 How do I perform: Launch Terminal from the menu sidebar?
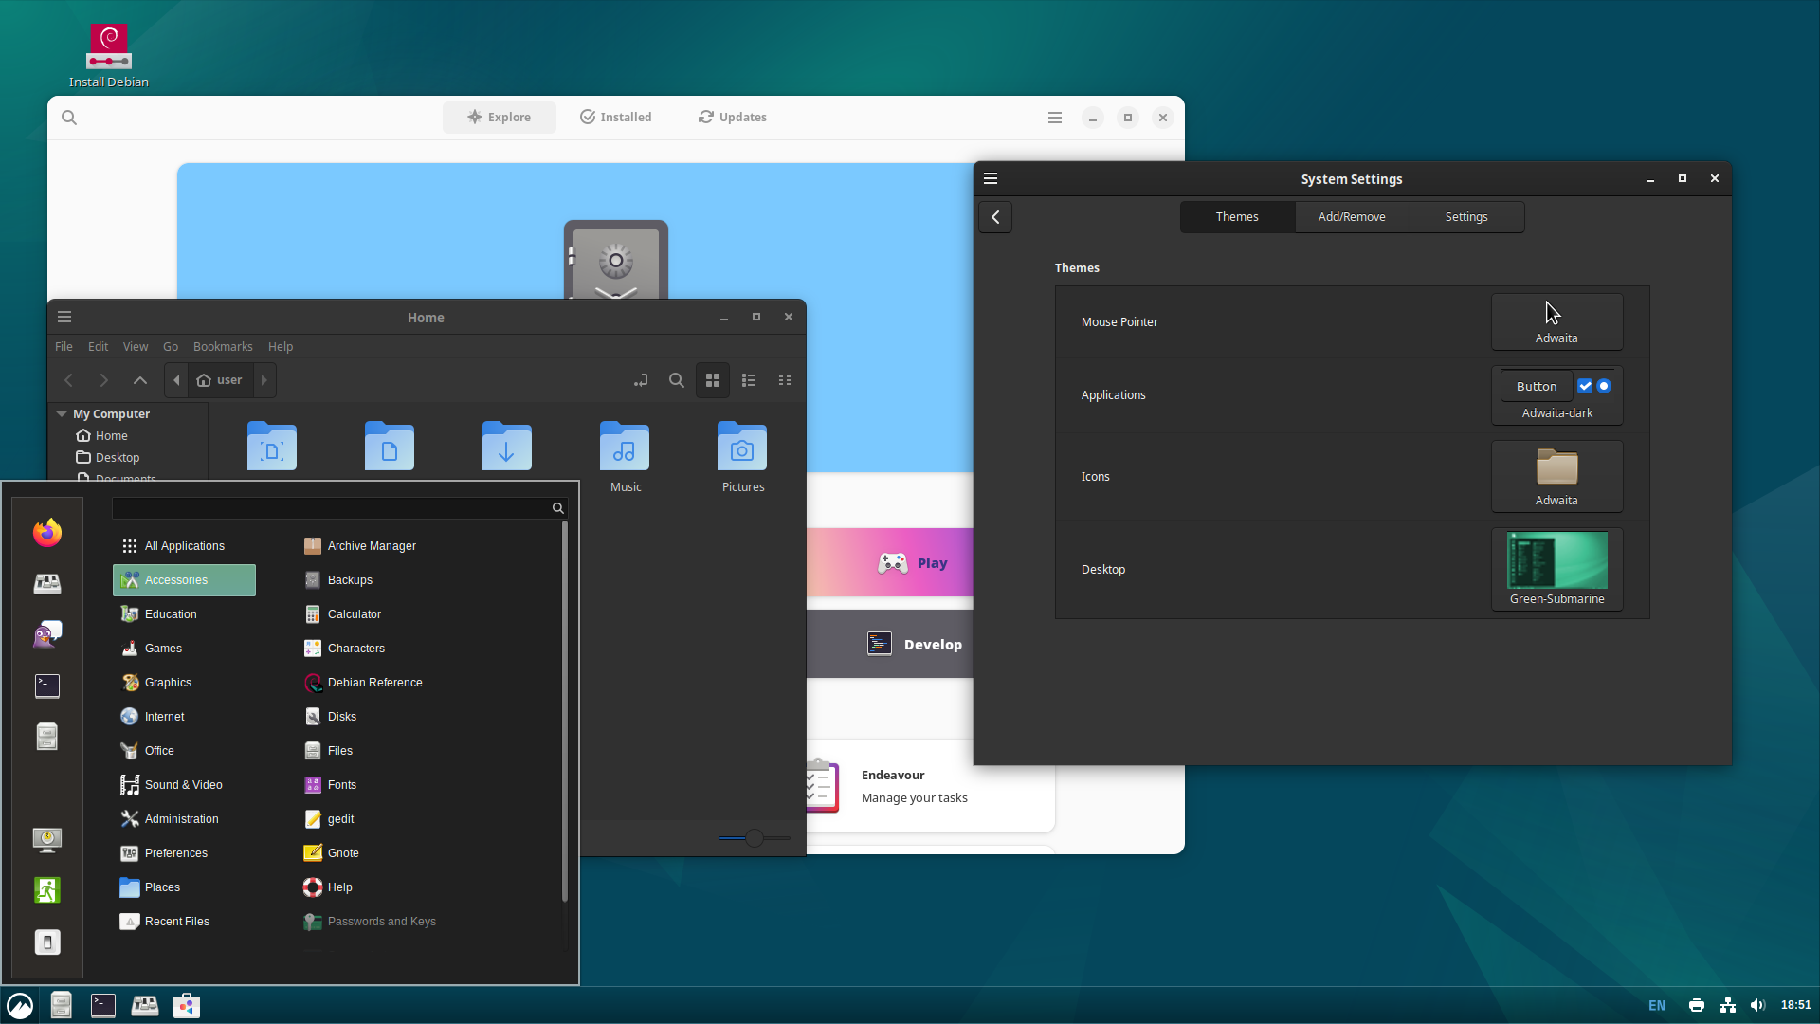tap(47, 686)
